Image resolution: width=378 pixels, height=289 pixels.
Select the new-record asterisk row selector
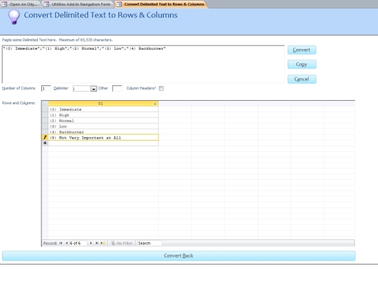45,143
